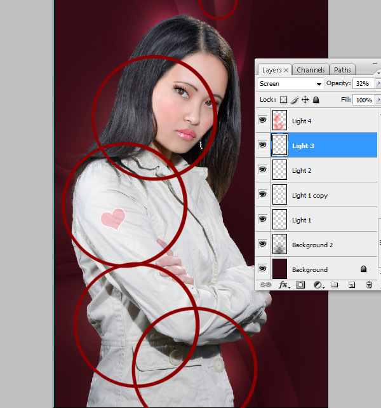
Task: Click the Layers panel scrollbar
Action: coord(380,243)
